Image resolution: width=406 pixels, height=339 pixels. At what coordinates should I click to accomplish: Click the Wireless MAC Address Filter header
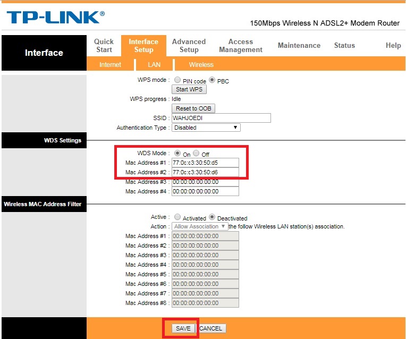coord(44,204)
